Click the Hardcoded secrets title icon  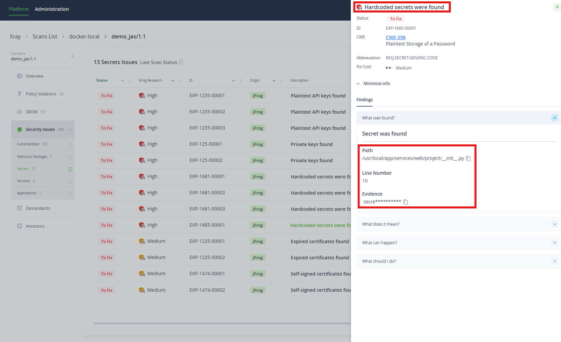coord(359,7)
